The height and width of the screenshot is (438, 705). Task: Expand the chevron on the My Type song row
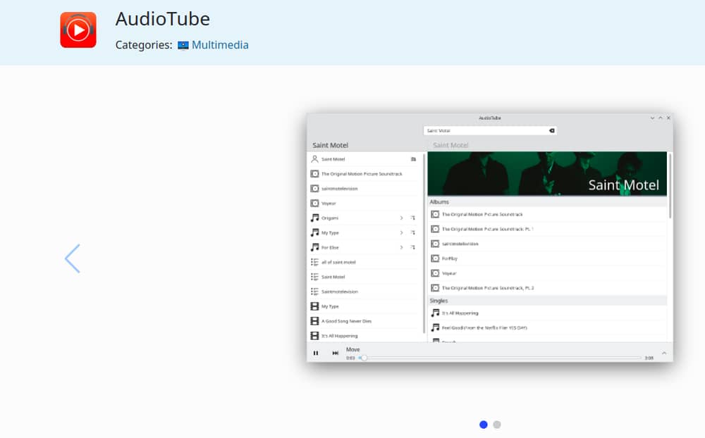coord(402,232)
